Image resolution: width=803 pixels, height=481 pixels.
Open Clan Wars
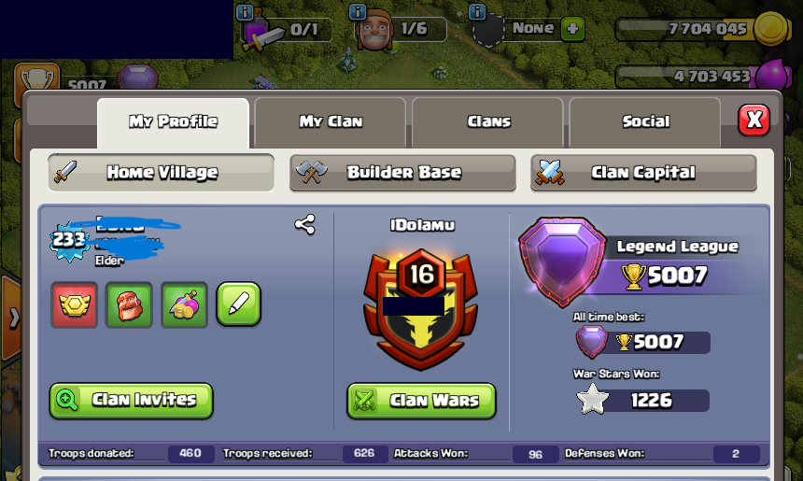pos(421,401)
